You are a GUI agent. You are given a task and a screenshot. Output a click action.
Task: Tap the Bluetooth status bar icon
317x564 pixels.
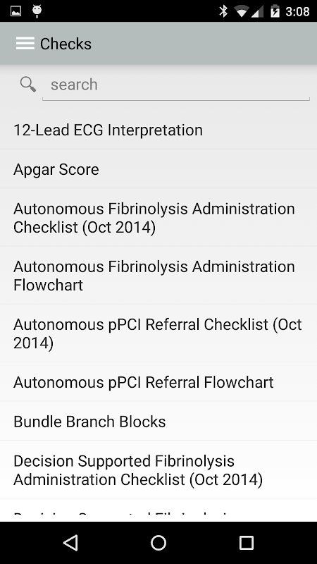[x=223, y=11]
